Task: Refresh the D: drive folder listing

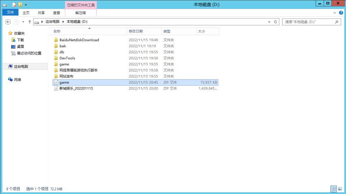Action: tap(276, 22)
